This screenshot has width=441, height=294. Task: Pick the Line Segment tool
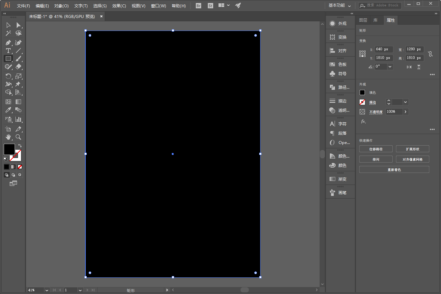[x=19, y=51]
